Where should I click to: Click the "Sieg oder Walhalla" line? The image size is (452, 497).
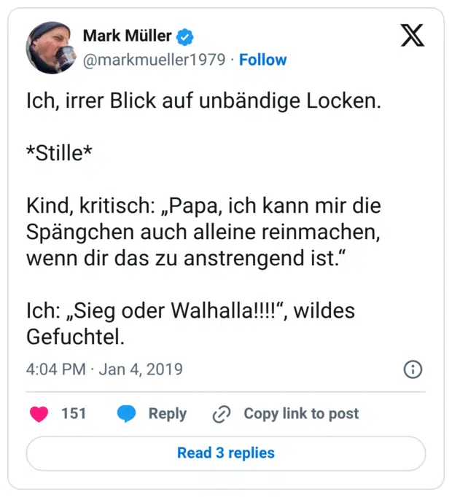click(x=190, y=310)
